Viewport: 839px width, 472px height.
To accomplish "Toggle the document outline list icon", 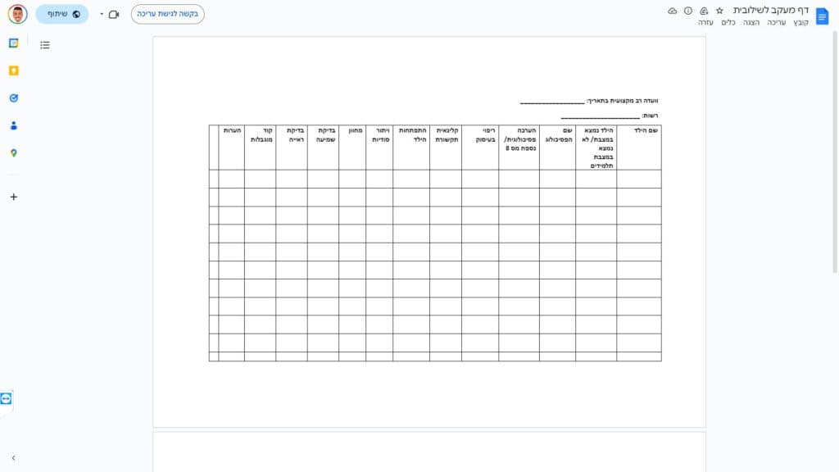I will (45, 45).
